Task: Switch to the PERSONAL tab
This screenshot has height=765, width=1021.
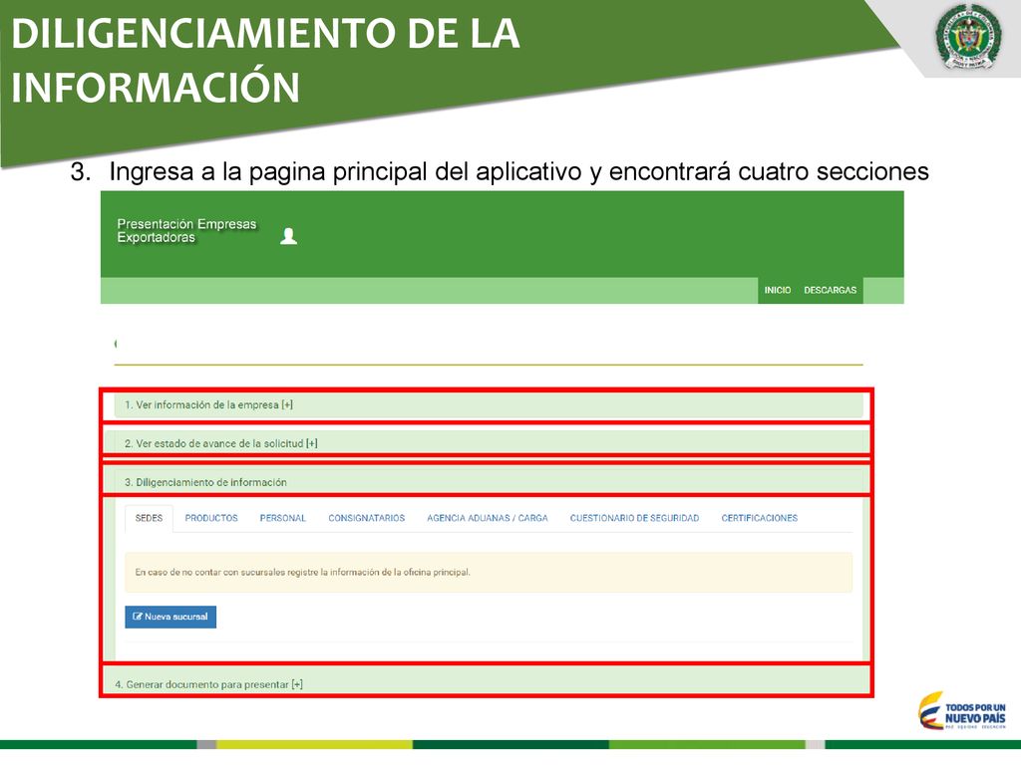Action: click(282, 518)
